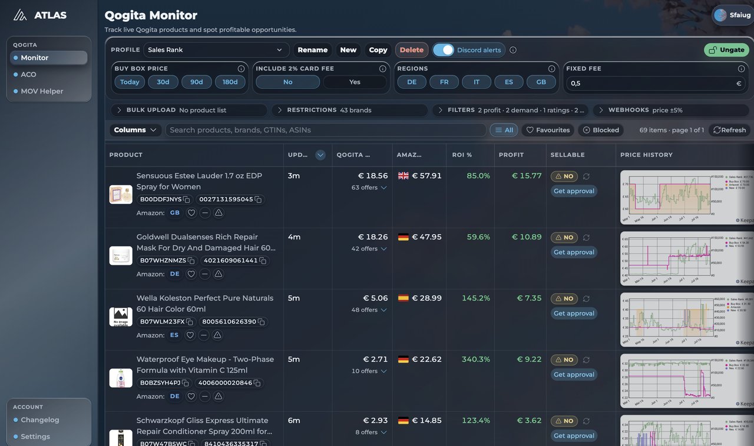The height and width of the screenshot is (446, 754).
Task: Click warning triangle on Waterproof Eye Makeup row
Action: (219, 397)
